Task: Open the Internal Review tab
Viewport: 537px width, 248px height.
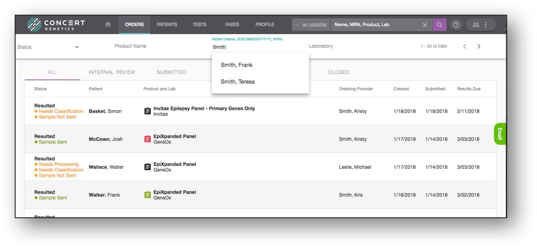Action: (x=112, y=72)
